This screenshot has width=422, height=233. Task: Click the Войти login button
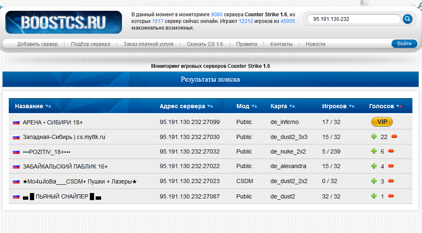click(x=404, y=44)
